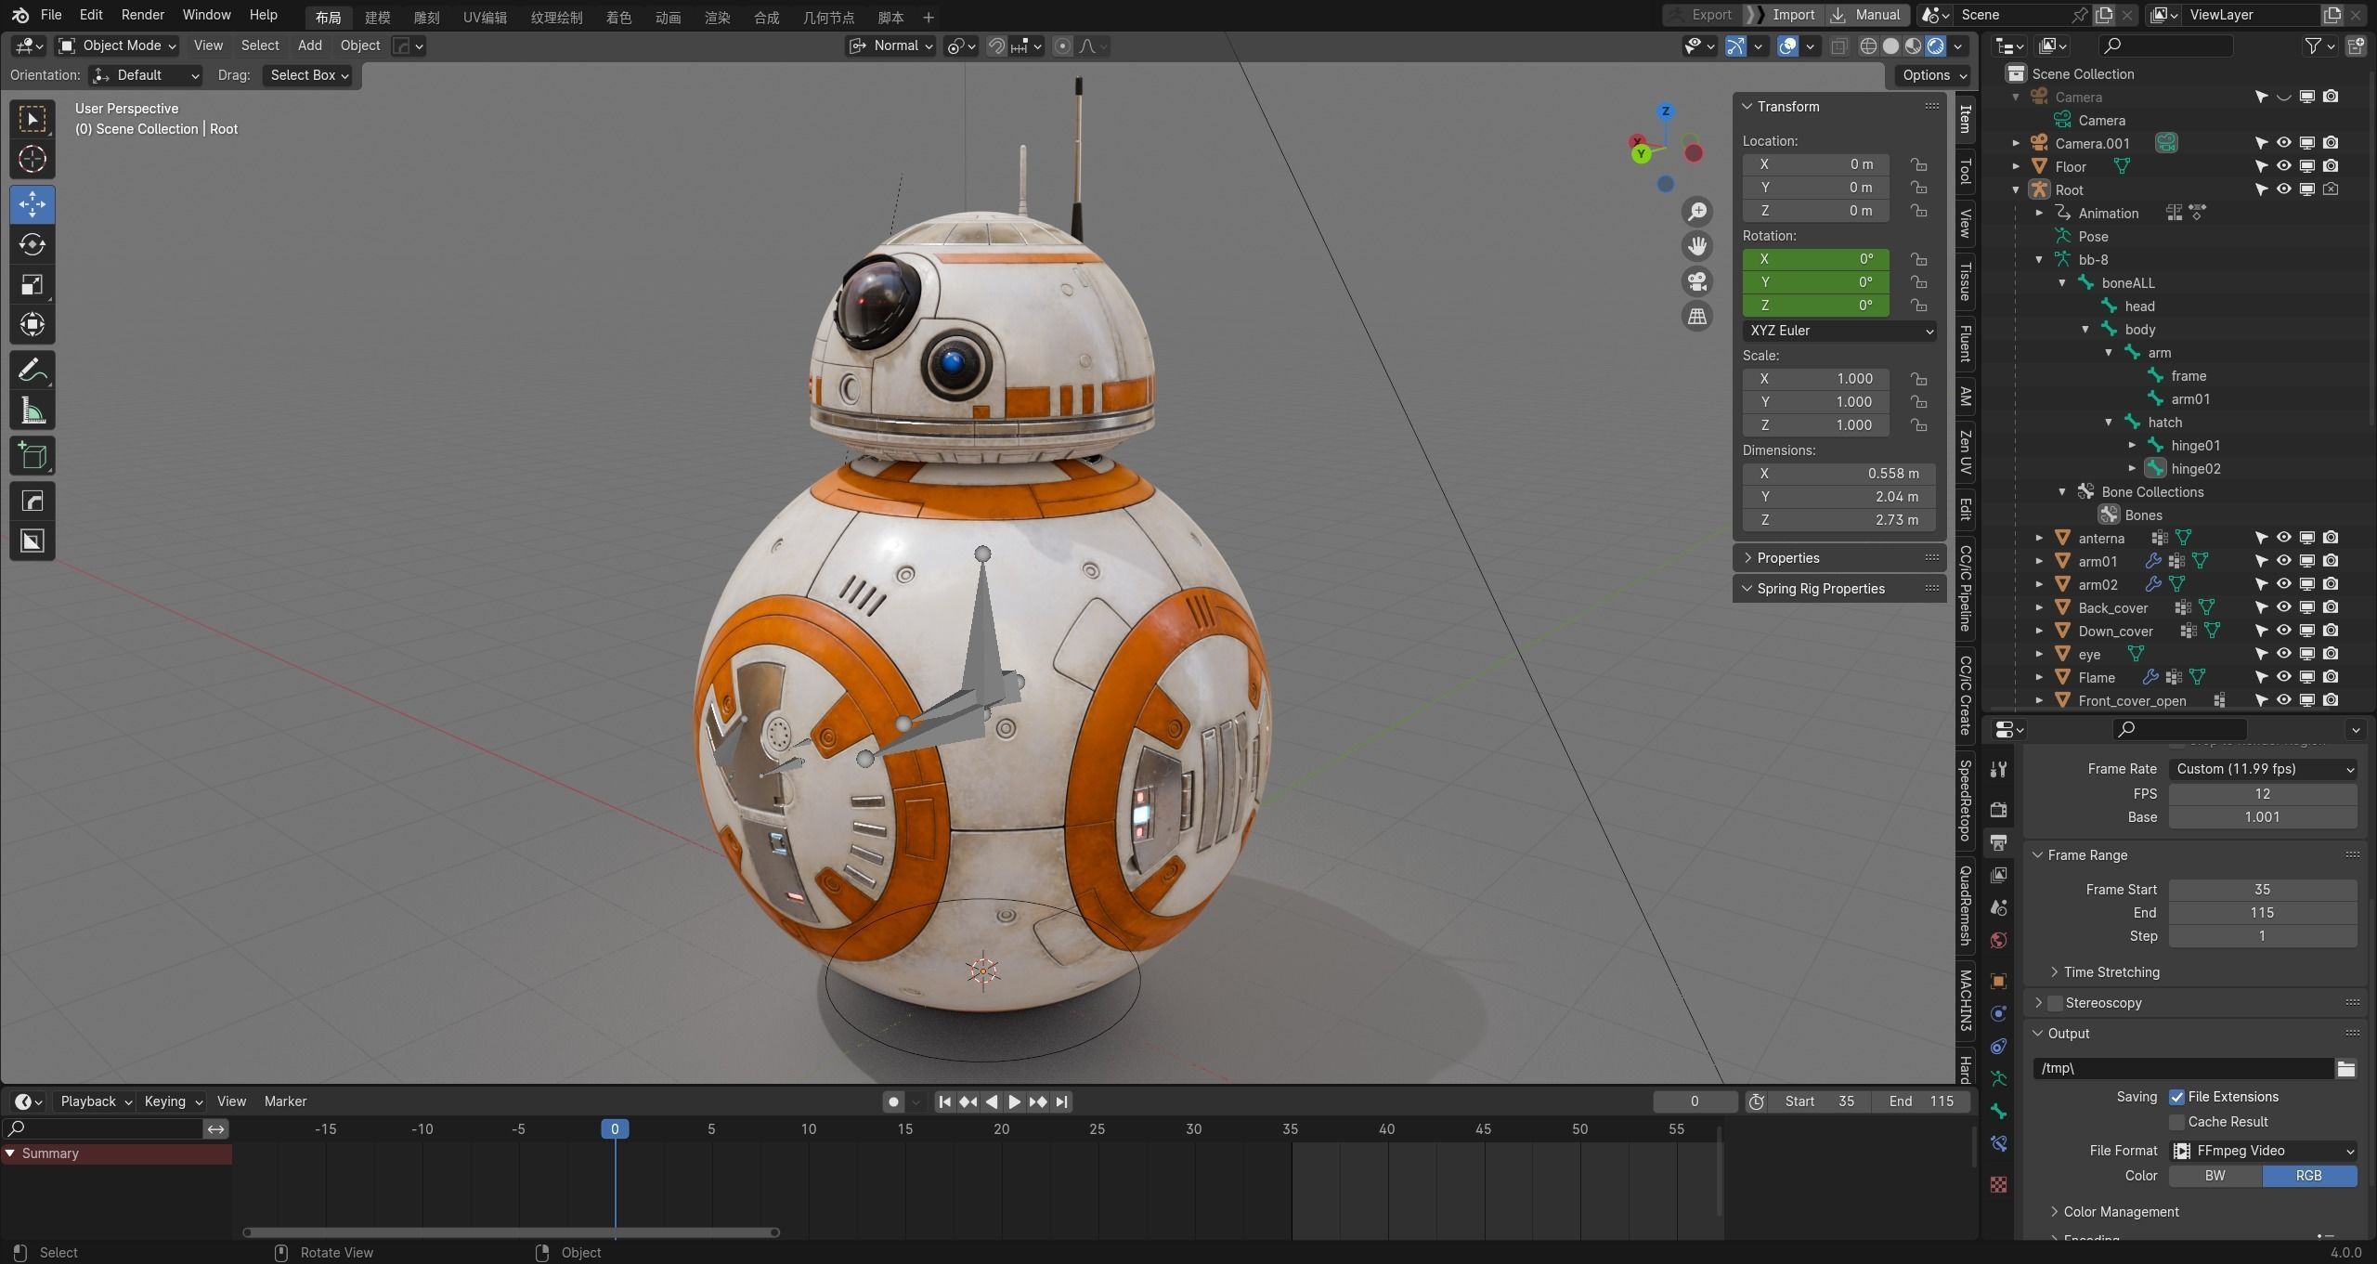The image size is (2377, 1264).
Task: Open the Object Mode dropdown
Action: click(x=117, y=46)
